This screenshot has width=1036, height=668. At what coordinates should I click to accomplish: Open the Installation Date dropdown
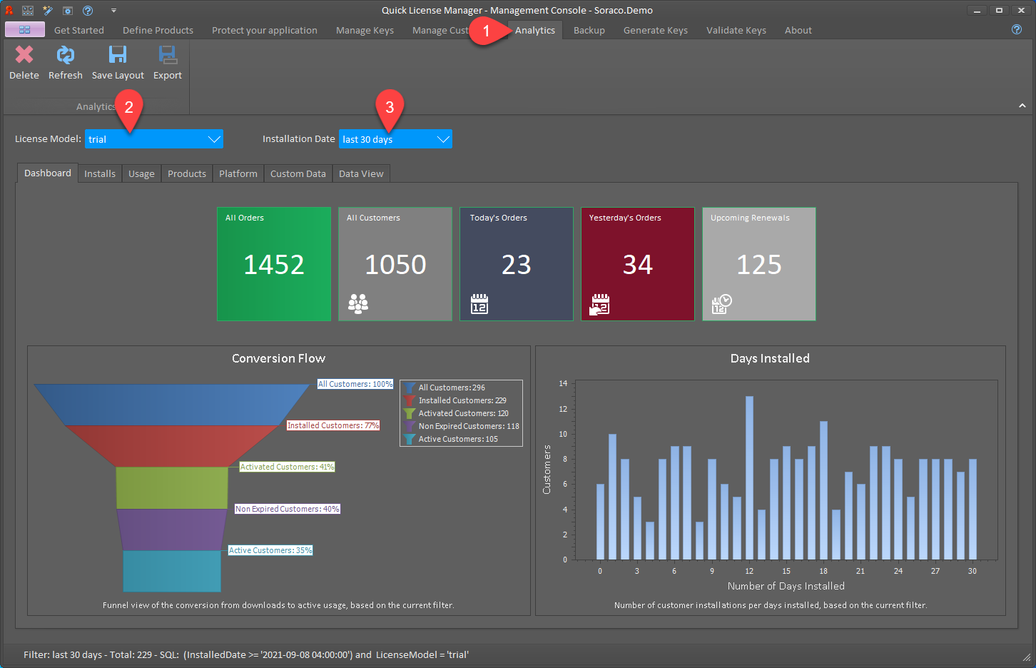pos(395,139)
